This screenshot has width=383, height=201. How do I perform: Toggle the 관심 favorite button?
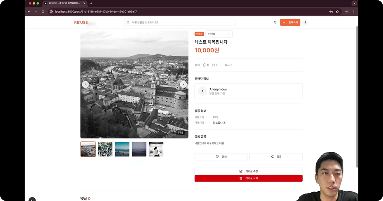221,157
